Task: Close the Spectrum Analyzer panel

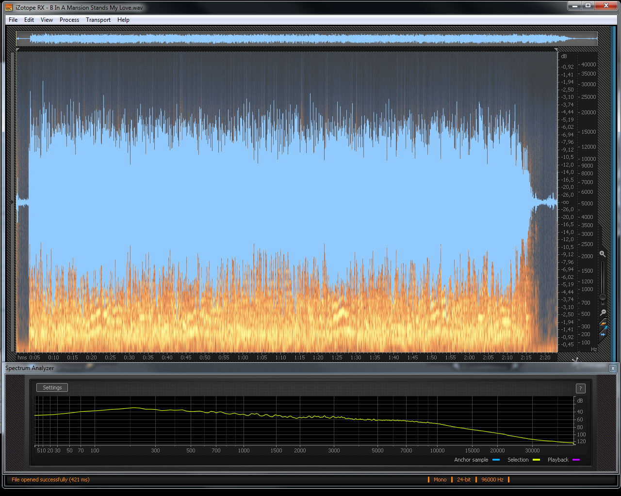Action: point(613,368)
